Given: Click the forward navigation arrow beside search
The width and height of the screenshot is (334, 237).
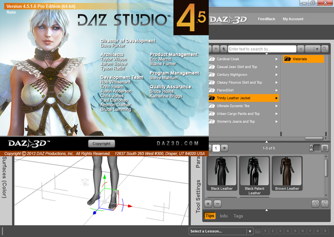Looking at the screenshot, I should [x=216, y=49].
